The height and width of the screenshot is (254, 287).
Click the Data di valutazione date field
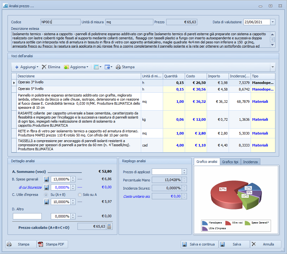257,22
